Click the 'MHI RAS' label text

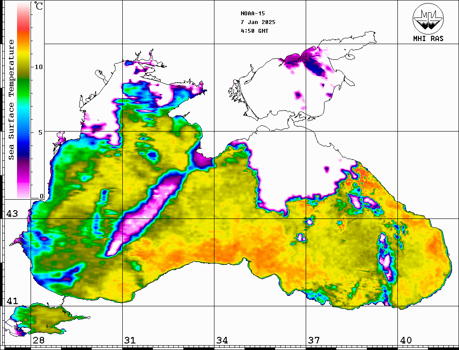click(428, 38)
